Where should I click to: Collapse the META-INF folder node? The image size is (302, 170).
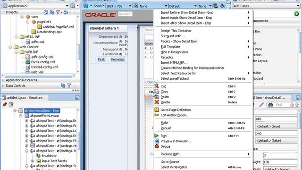click(x=16, y=37)
